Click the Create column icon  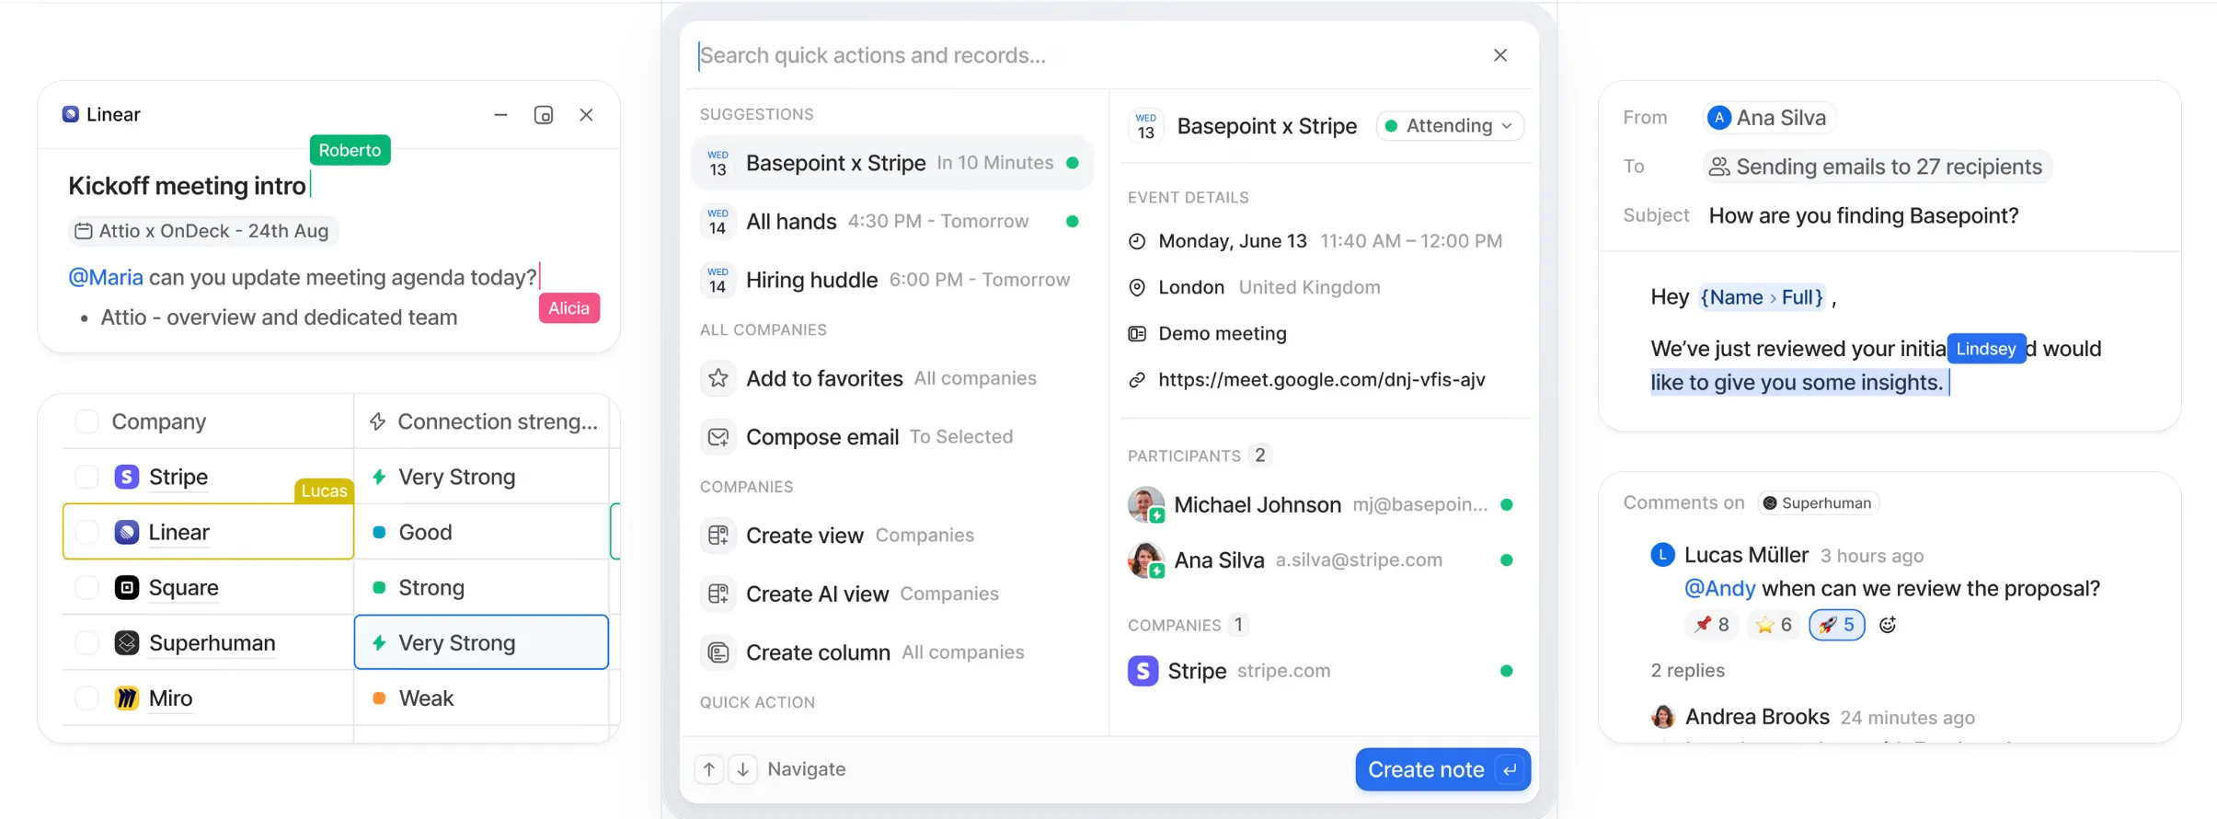(718, 652)
